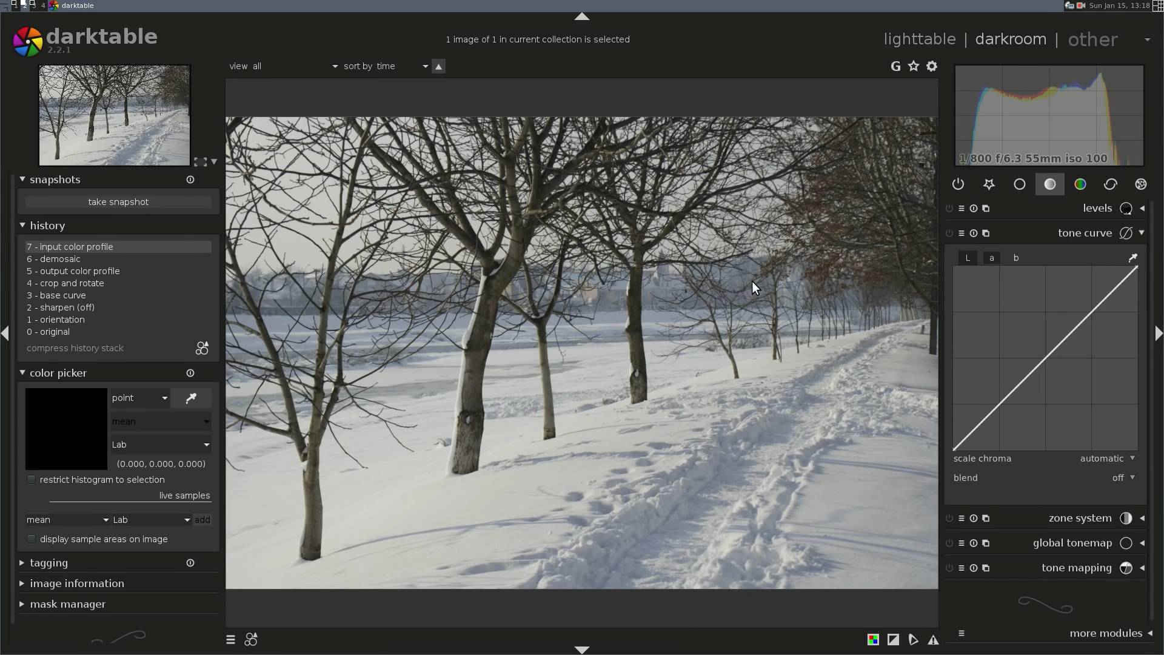The image size is (1164, 655).
Task: Open the color modules group icon
Action: [x=1080, y=184]
